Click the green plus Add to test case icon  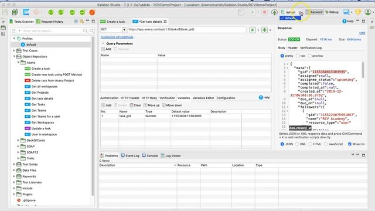[264, 30]
